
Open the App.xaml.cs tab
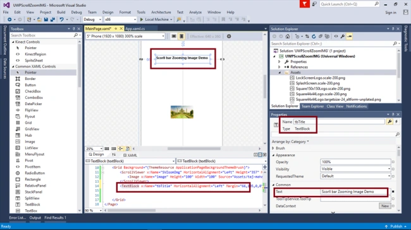[135, 29]
